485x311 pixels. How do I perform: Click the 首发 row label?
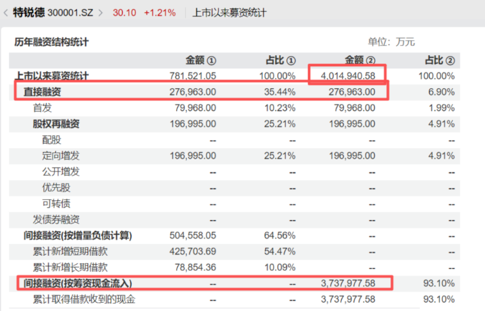click(x=42, y=108)
